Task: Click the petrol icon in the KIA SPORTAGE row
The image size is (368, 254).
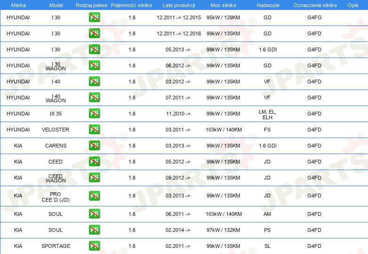Action: (94, 246)
